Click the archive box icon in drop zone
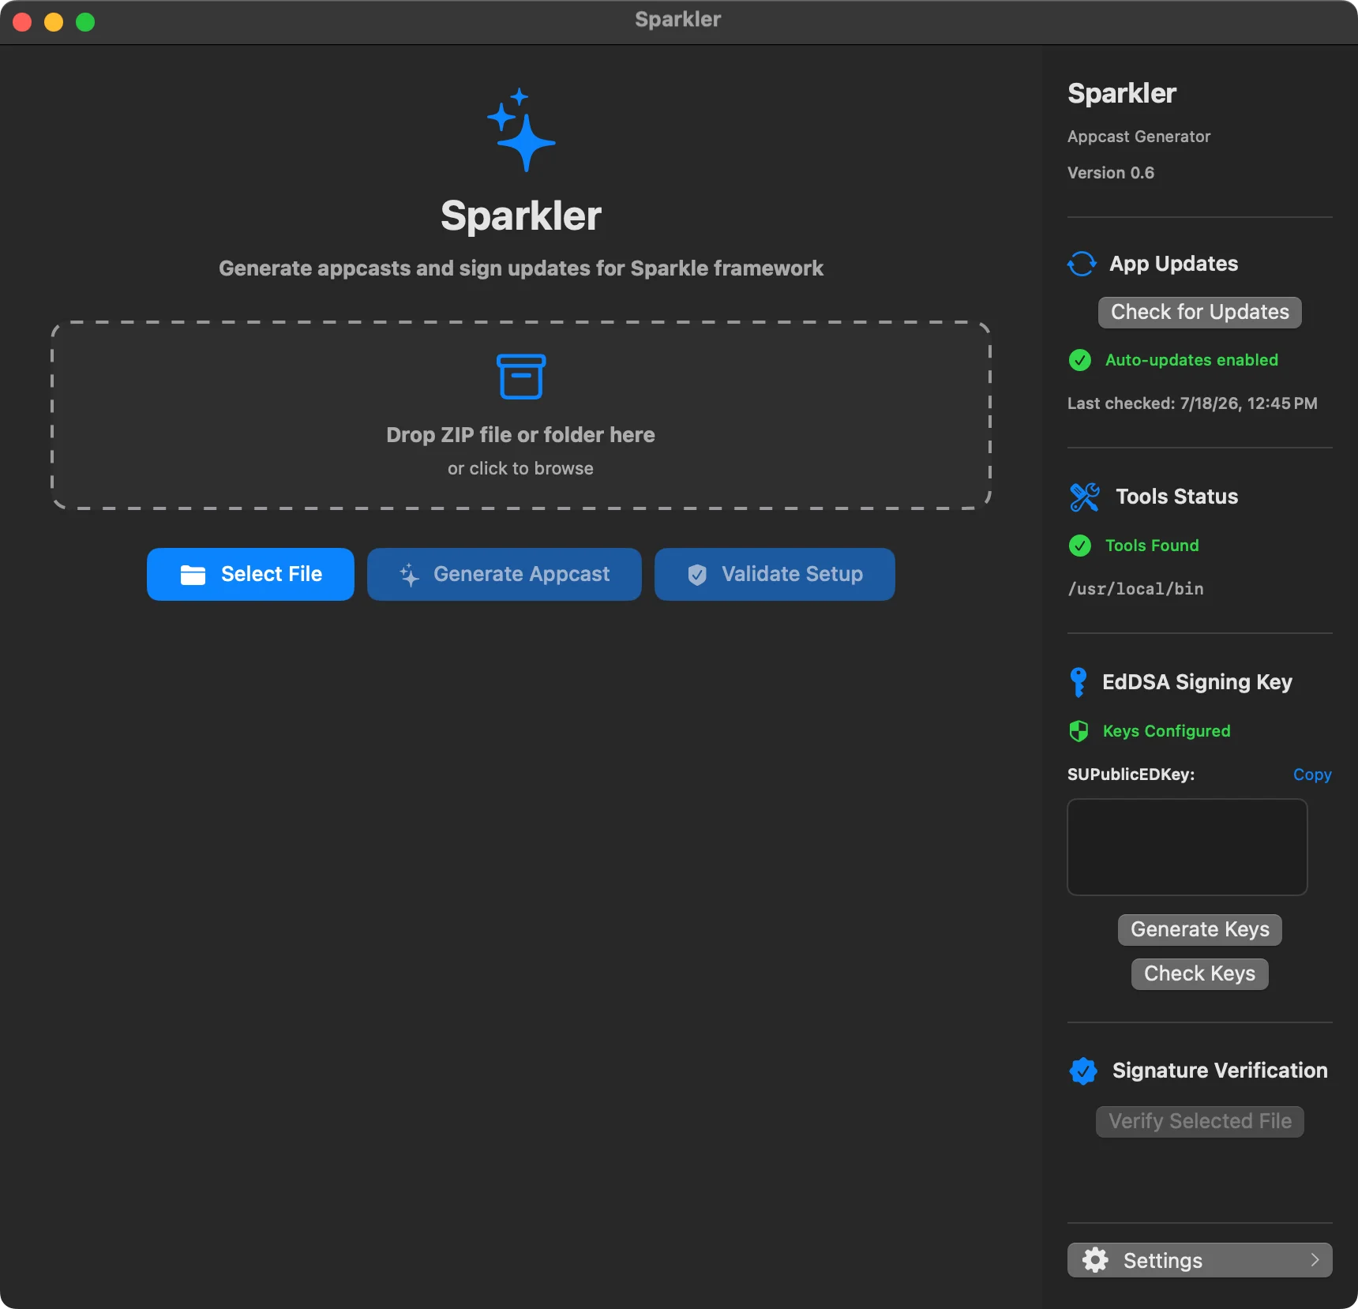This screenshot has width=1358, height=1309. click(521, 377)
